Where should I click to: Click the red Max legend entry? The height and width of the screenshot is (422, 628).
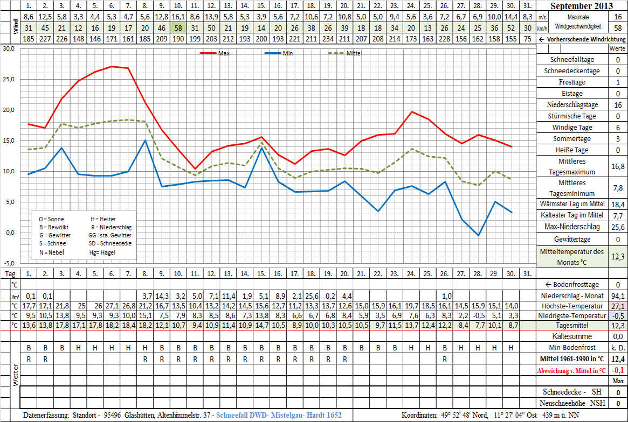(x=216, y=53)
